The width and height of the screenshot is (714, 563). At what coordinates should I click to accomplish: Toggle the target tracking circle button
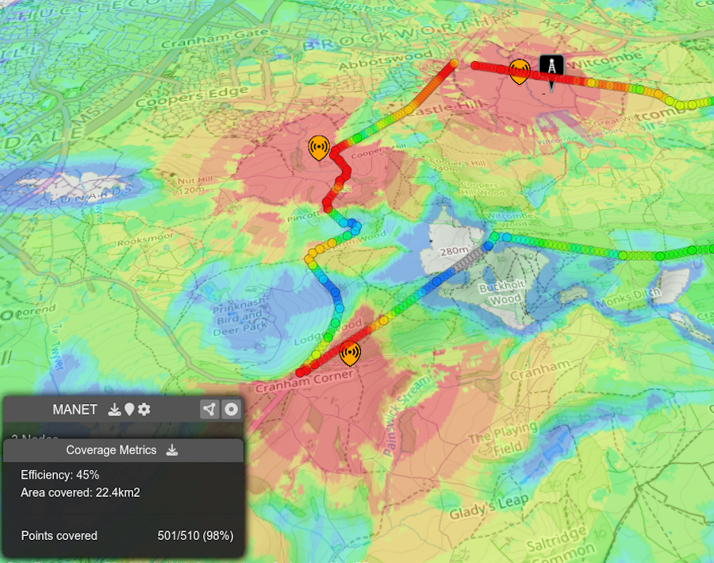[x=231, y=410]
